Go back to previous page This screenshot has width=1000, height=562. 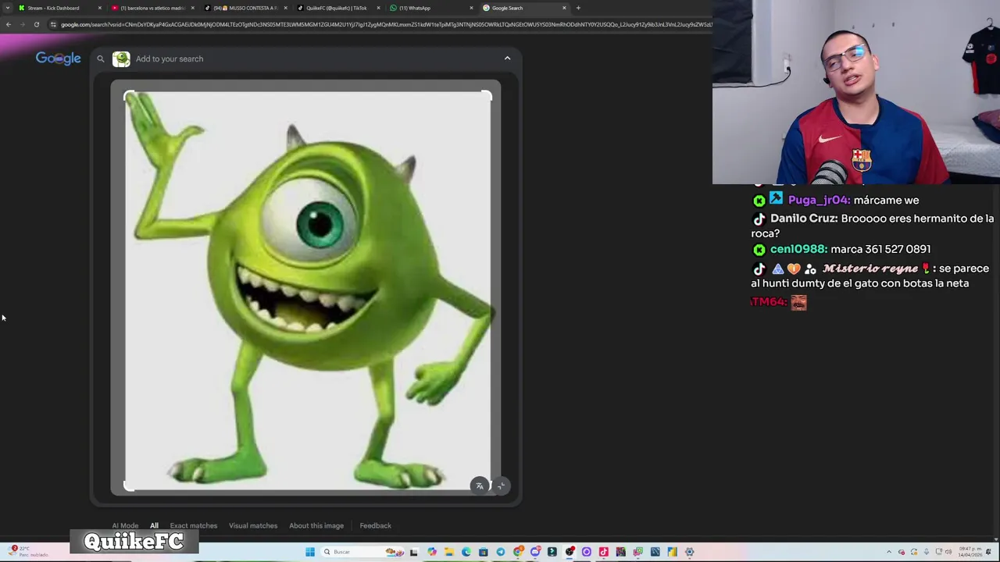point(8,24)
